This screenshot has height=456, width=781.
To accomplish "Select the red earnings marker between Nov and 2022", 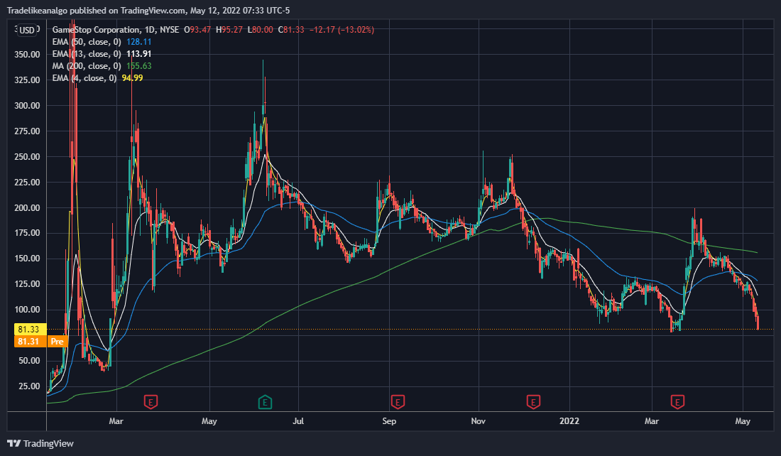I will point(533,402).
